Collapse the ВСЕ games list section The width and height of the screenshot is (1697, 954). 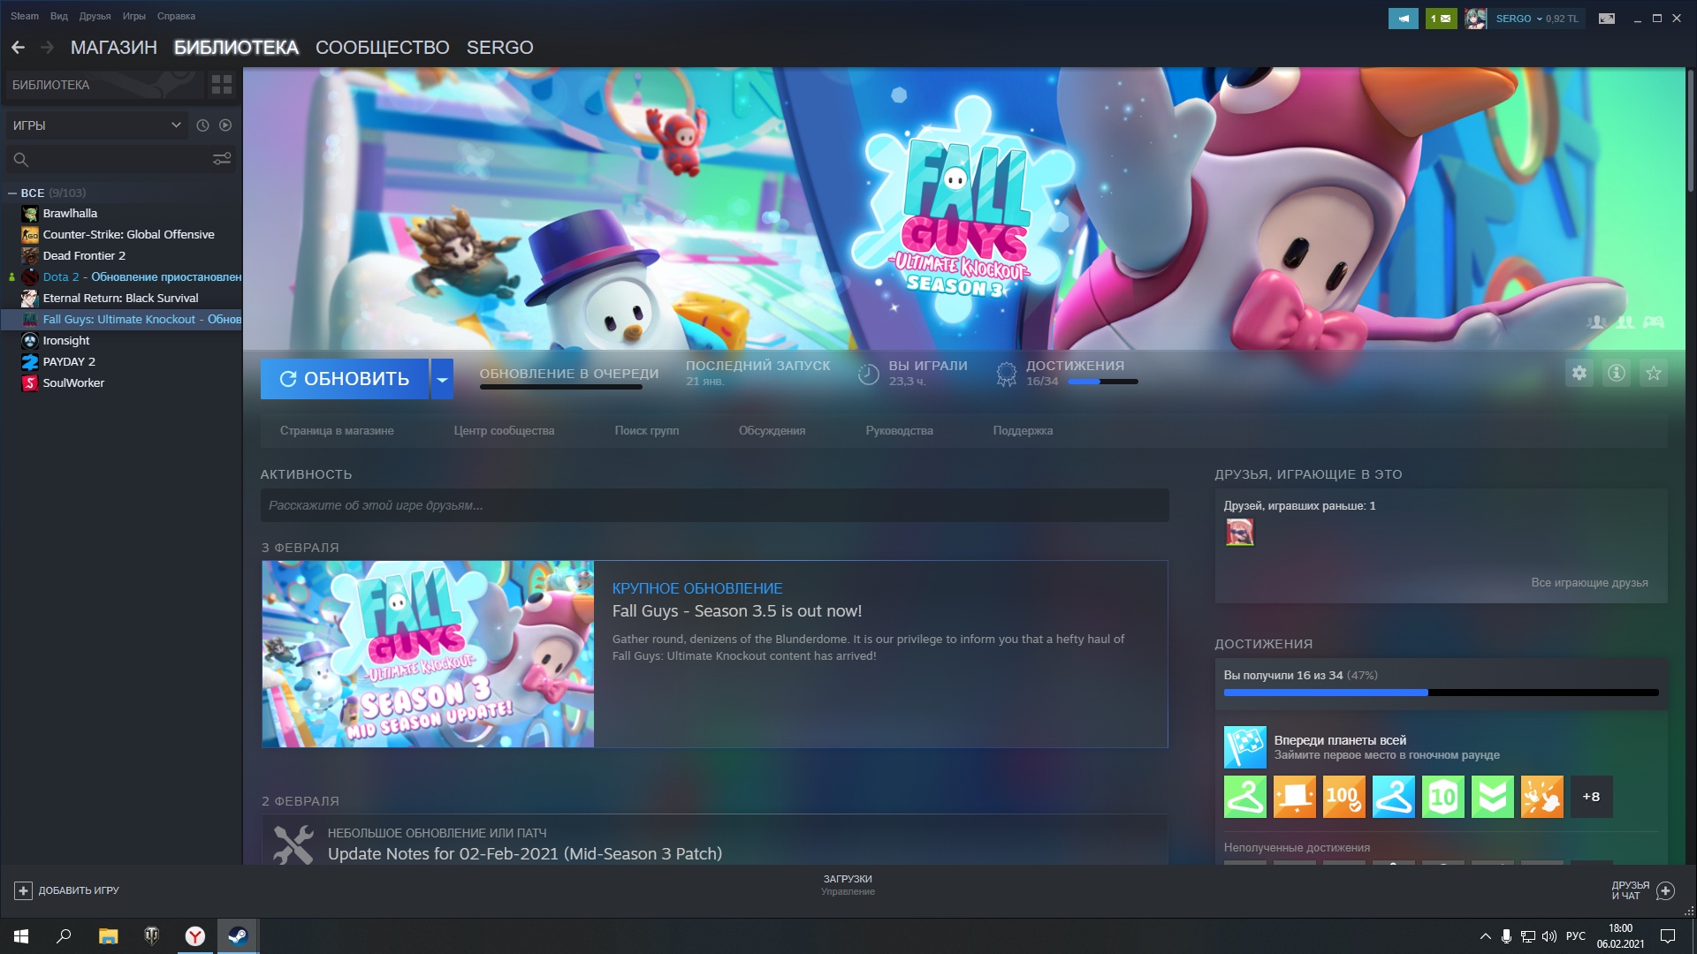[12, 193]
